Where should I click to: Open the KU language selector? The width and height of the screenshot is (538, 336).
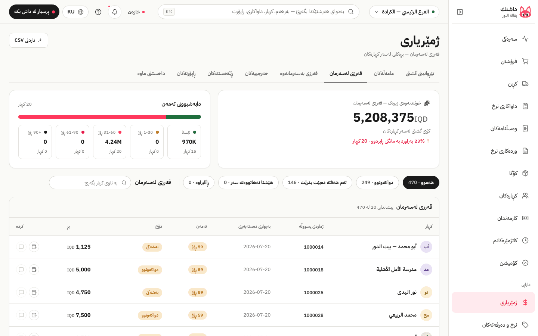click(x=75, y=12)
